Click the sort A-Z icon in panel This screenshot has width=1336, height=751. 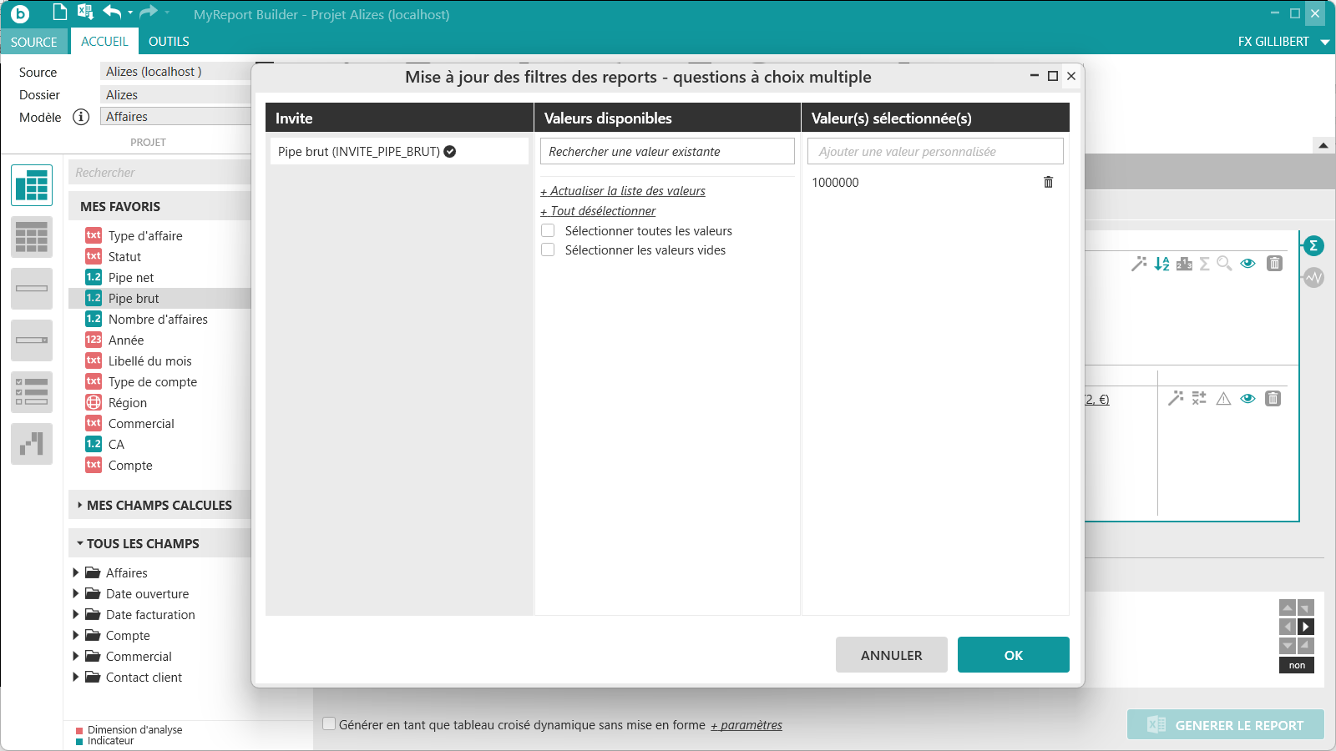pos(1161,264)
